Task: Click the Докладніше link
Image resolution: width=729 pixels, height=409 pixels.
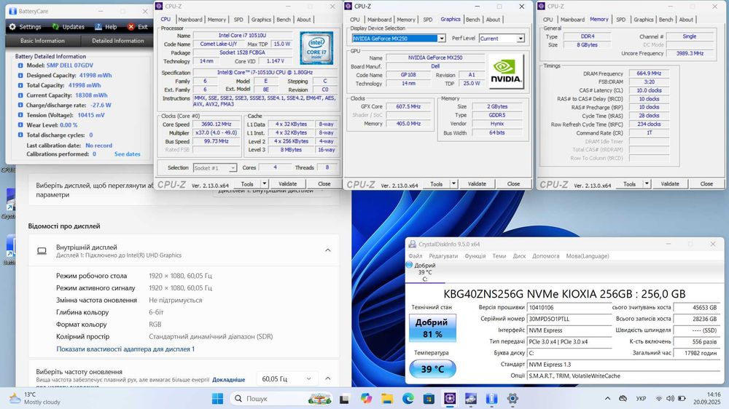Action: coord(229,380)
